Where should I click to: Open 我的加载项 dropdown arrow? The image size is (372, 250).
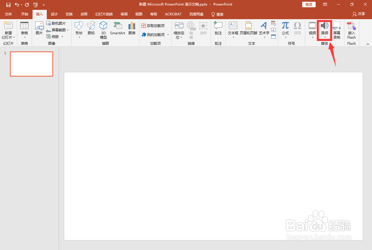168,35
